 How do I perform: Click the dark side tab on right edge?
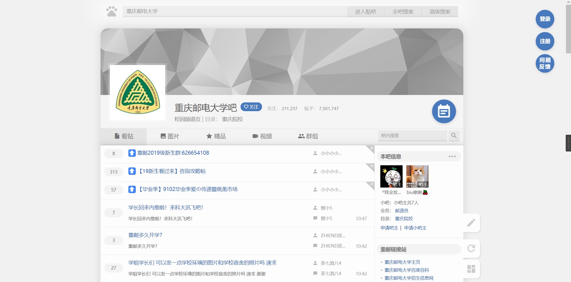click(568, 143)
